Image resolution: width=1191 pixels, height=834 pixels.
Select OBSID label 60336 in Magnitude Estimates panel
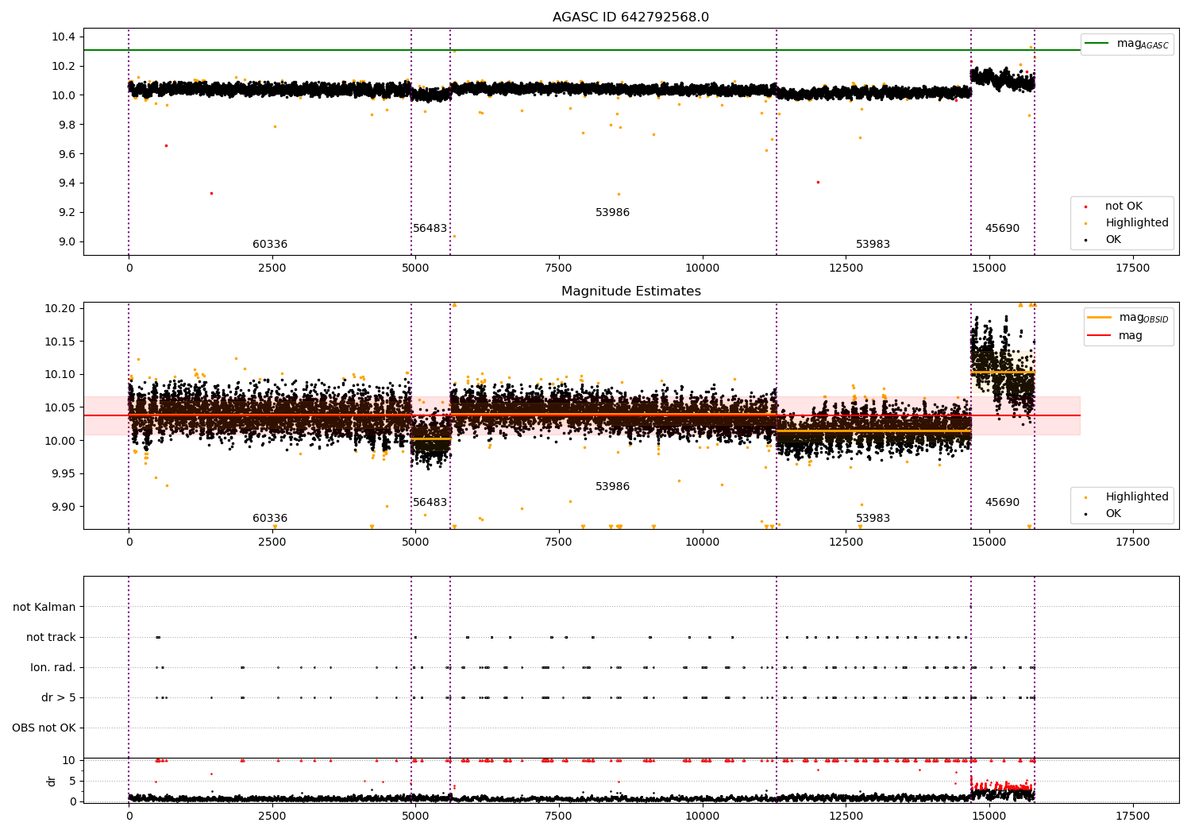tap(270, 519)
